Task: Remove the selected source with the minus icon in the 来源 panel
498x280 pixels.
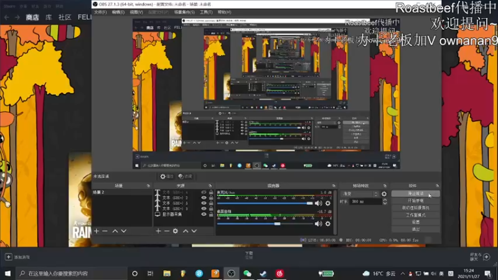Action: (x=167, y=231)
